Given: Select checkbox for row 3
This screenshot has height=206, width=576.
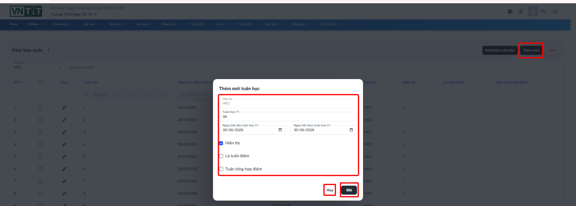Looking at the screenshot, I should (x=40, y=132).
